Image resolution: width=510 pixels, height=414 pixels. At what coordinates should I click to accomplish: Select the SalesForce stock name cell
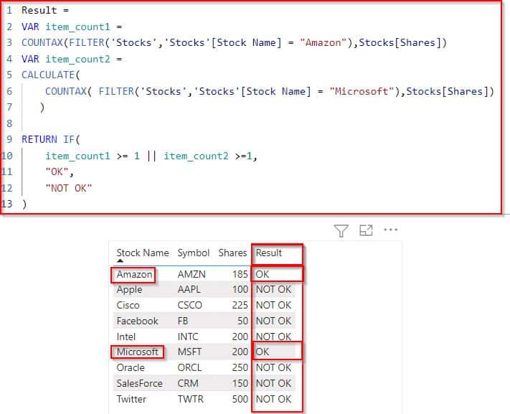140,383
